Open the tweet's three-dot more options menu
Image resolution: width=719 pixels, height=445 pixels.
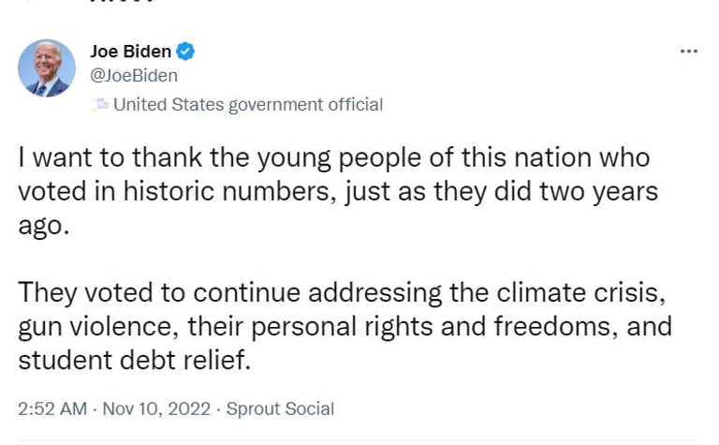[689, 52]
